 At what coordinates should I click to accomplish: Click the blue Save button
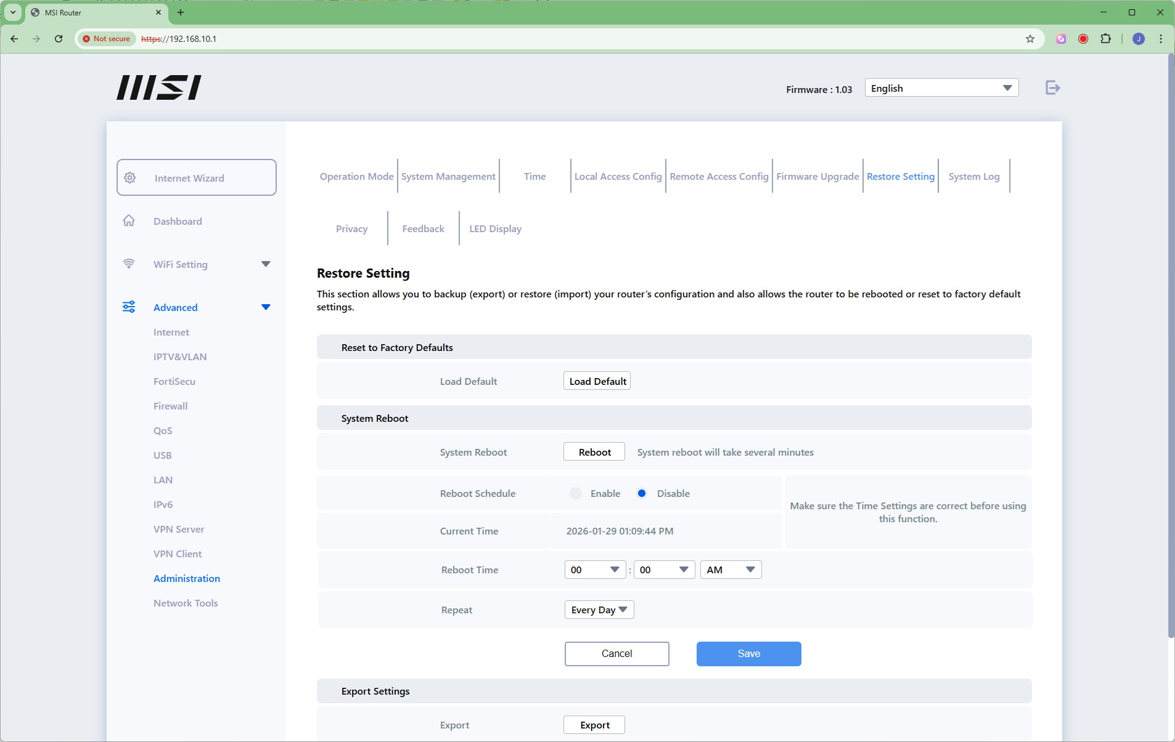[x=748, y=654]
